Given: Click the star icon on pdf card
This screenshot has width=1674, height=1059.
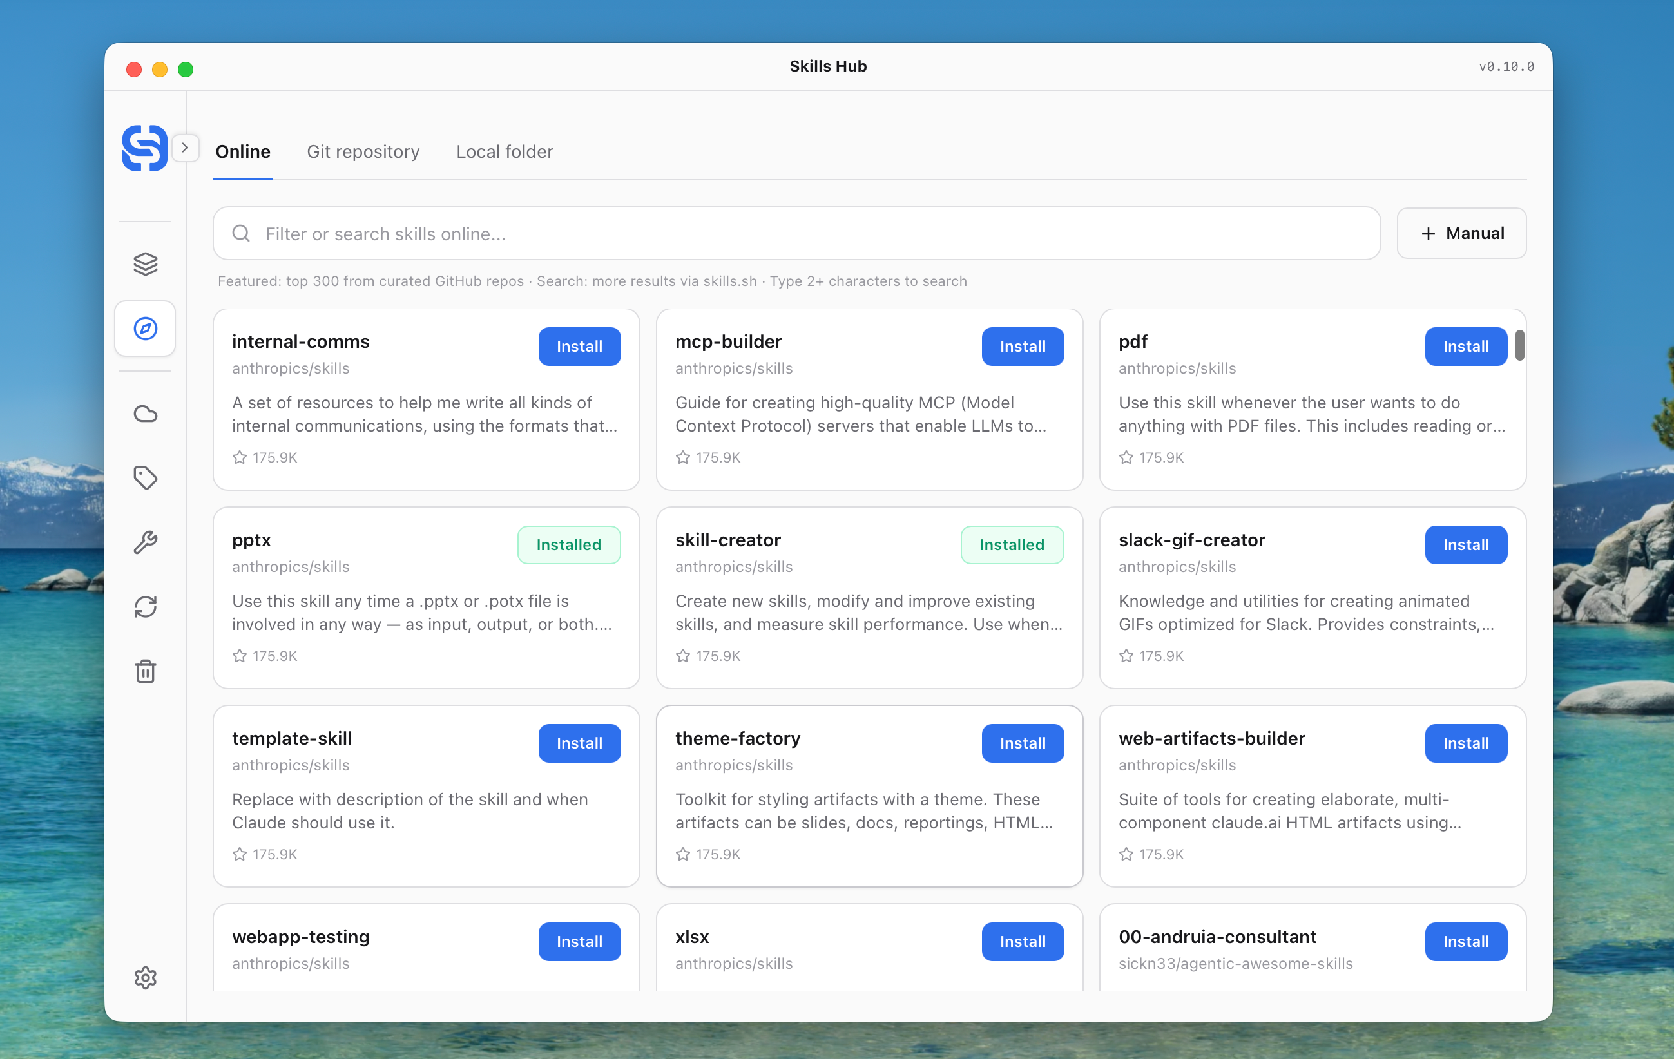Looking at the screenshot, I should [x=1126, y=457].
